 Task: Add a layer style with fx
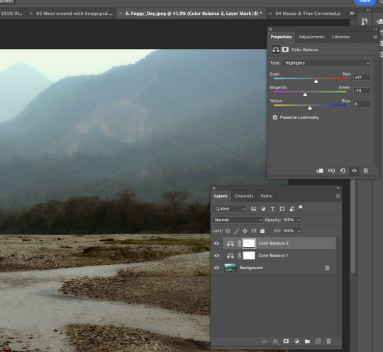point(275,341)
